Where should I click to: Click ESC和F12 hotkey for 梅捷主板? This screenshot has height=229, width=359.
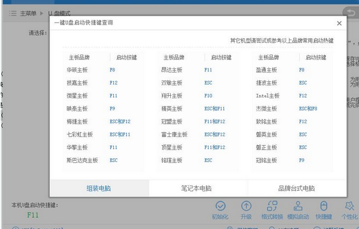coord(120,121)
